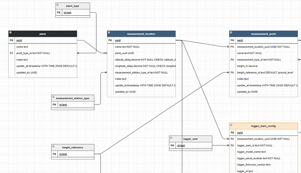The width and height of the screenshot is (301, 173).
Task: Select logger_serial_number row in logger_main_config
Action: [x=263, y=158]
